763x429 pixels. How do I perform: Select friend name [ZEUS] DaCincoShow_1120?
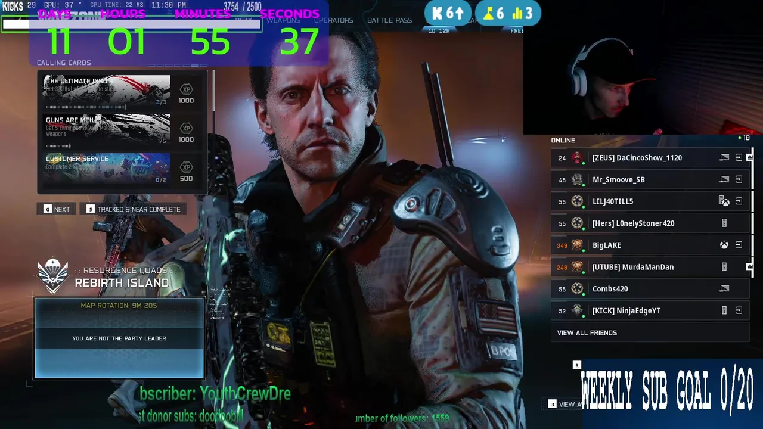(637, 158)
